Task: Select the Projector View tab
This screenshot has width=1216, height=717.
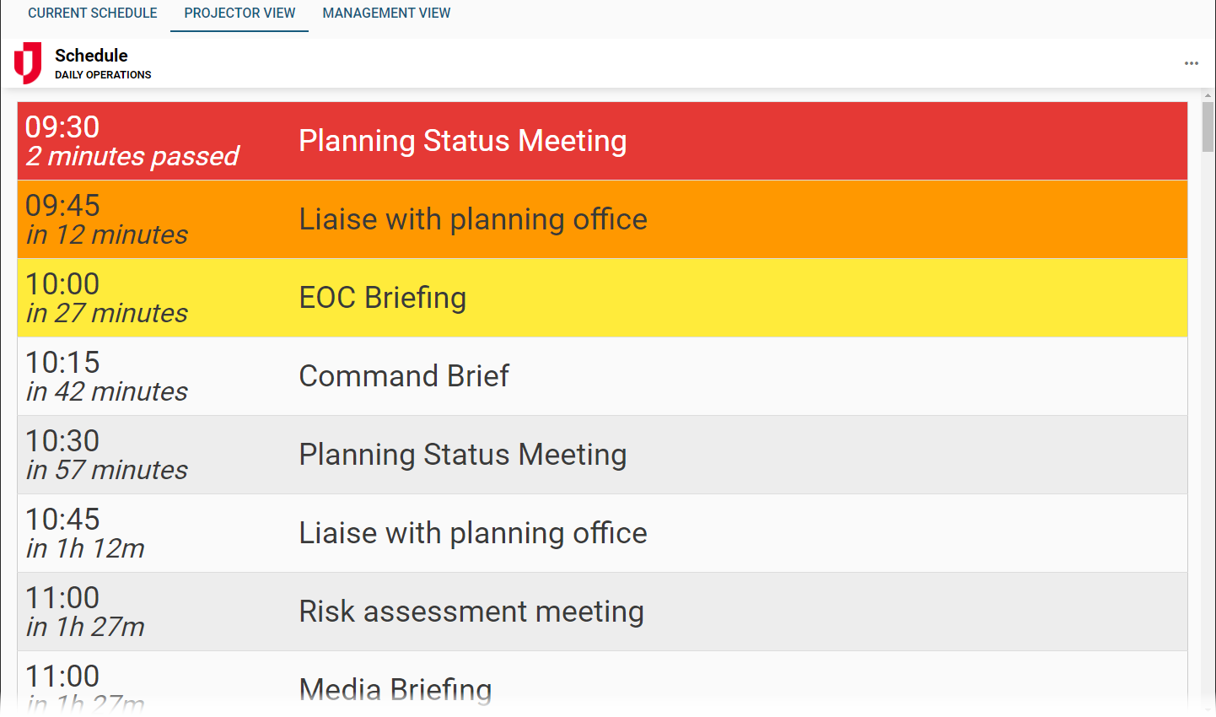Action: point(239,13)
